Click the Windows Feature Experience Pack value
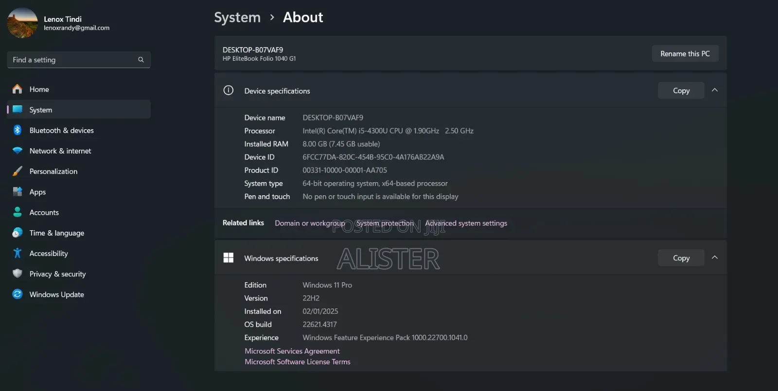The height and width of the screenshot is (391, 778). 385,337
